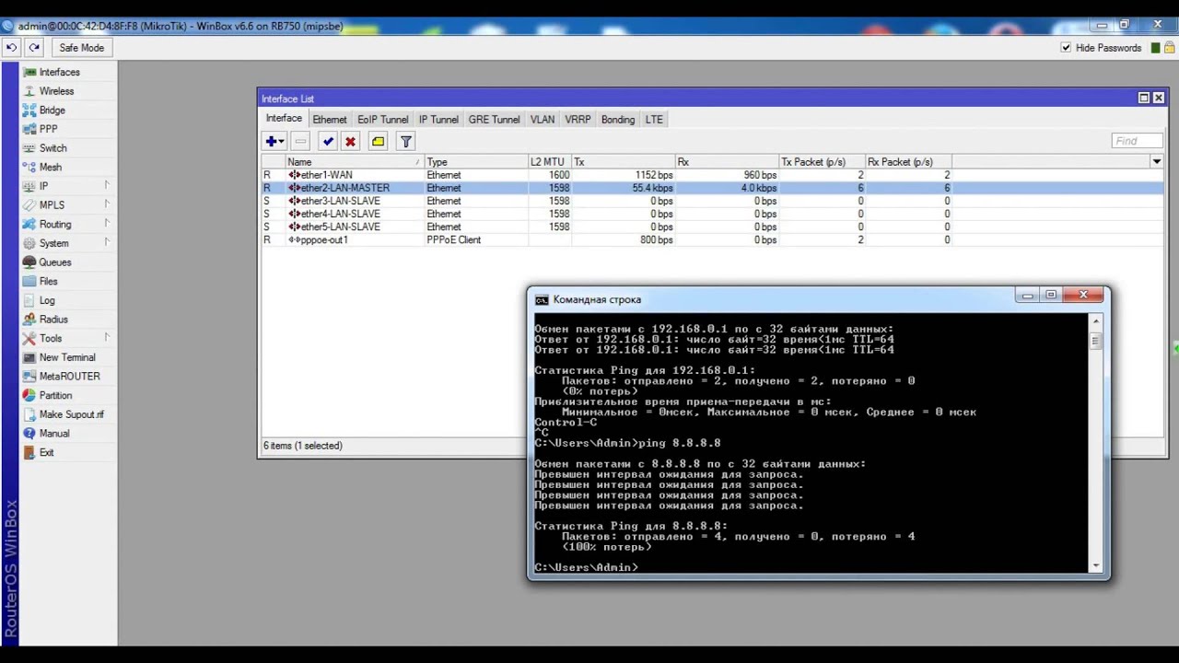
Task: Open the Switch section
Action: [x=53, y=148]
